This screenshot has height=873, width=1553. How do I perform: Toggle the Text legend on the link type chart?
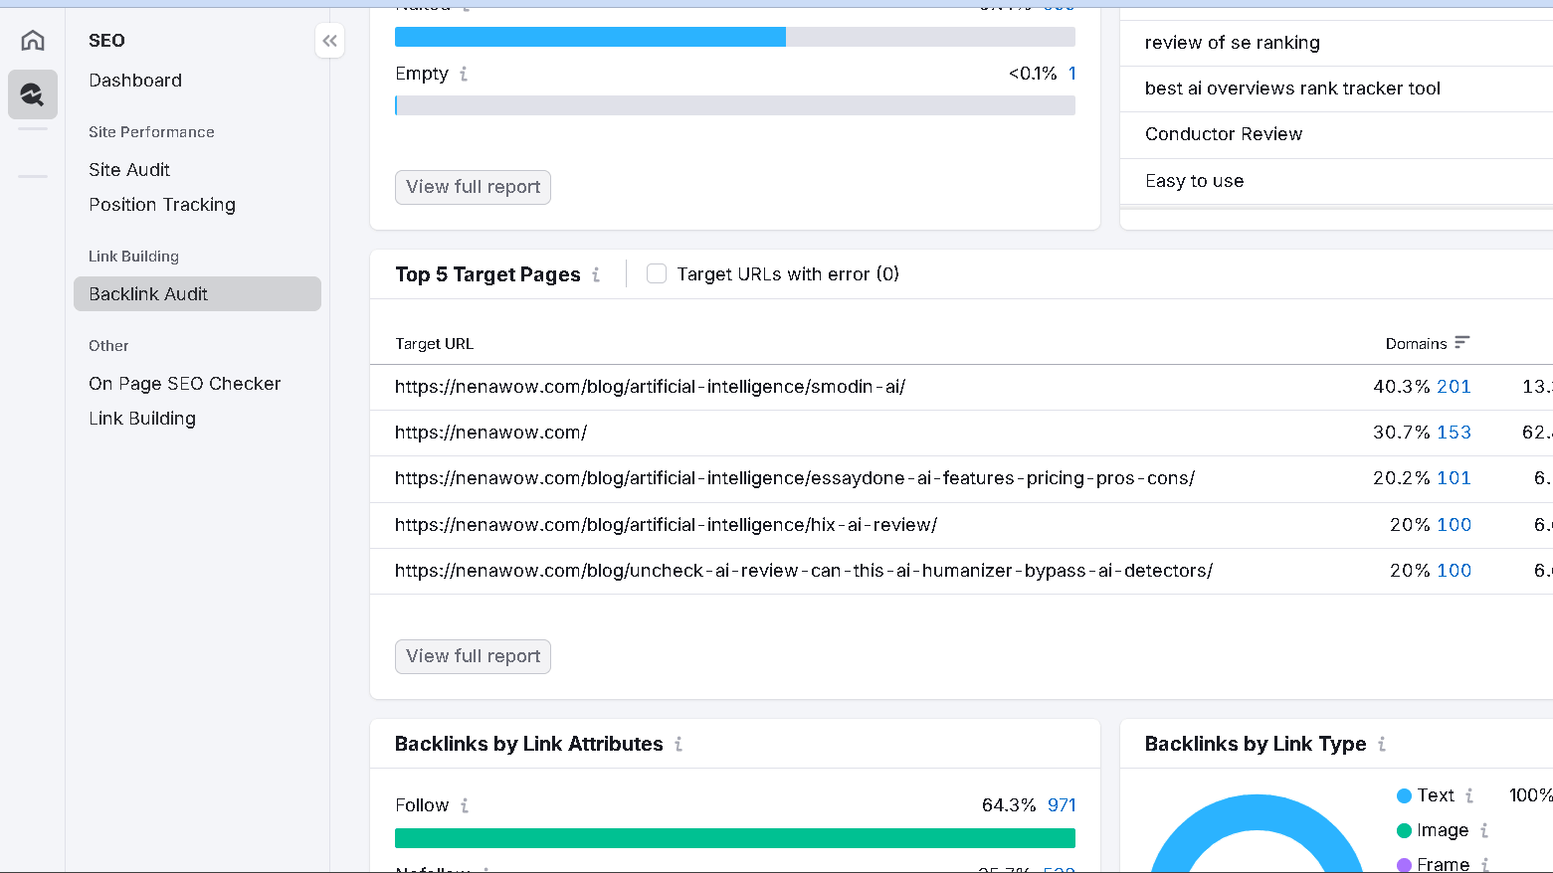pyautogui.click(x=1434, y=795)
